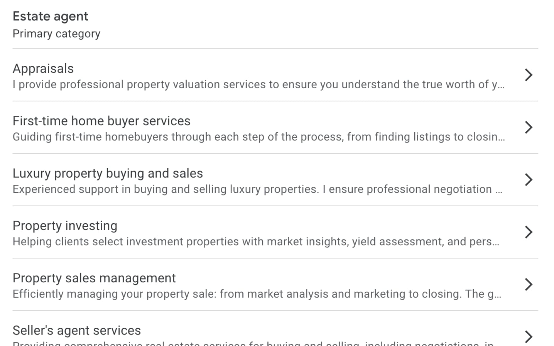
Task: Click arrow icon next to Seller's agent services
Action: 528,336
